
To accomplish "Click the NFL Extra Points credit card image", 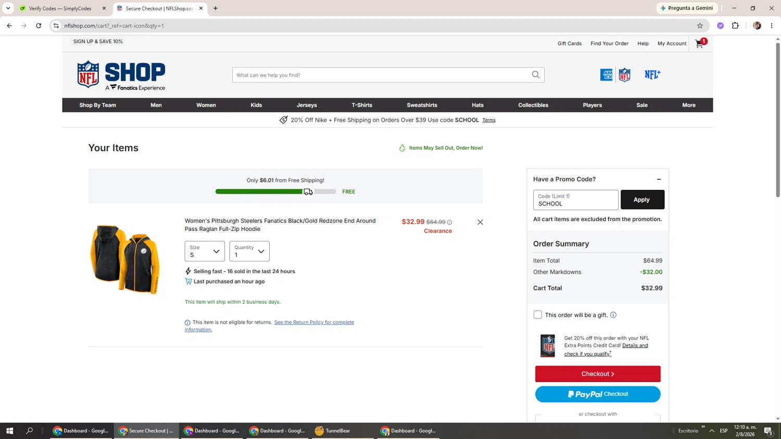I will click(548, 346).
